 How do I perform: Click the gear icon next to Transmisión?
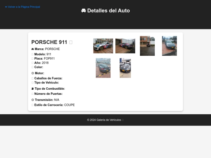(x=33, y=100)
